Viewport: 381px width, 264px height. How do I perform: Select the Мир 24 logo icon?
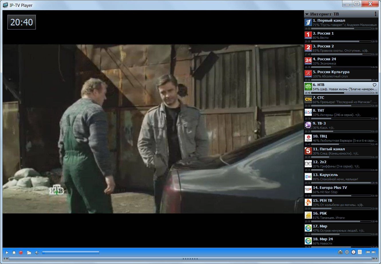(308, 241)
